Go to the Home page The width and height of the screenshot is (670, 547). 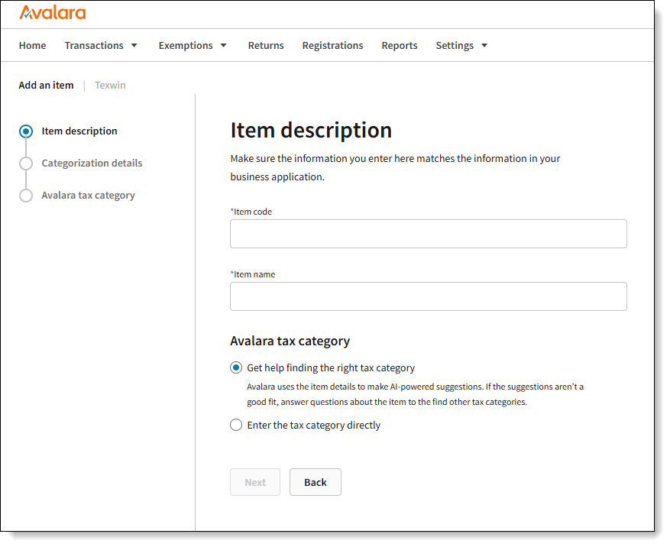click(x=32, y=46)
